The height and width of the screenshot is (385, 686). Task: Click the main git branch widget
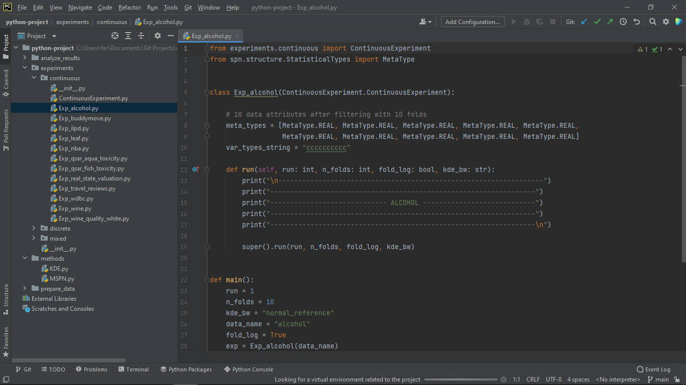658,379
